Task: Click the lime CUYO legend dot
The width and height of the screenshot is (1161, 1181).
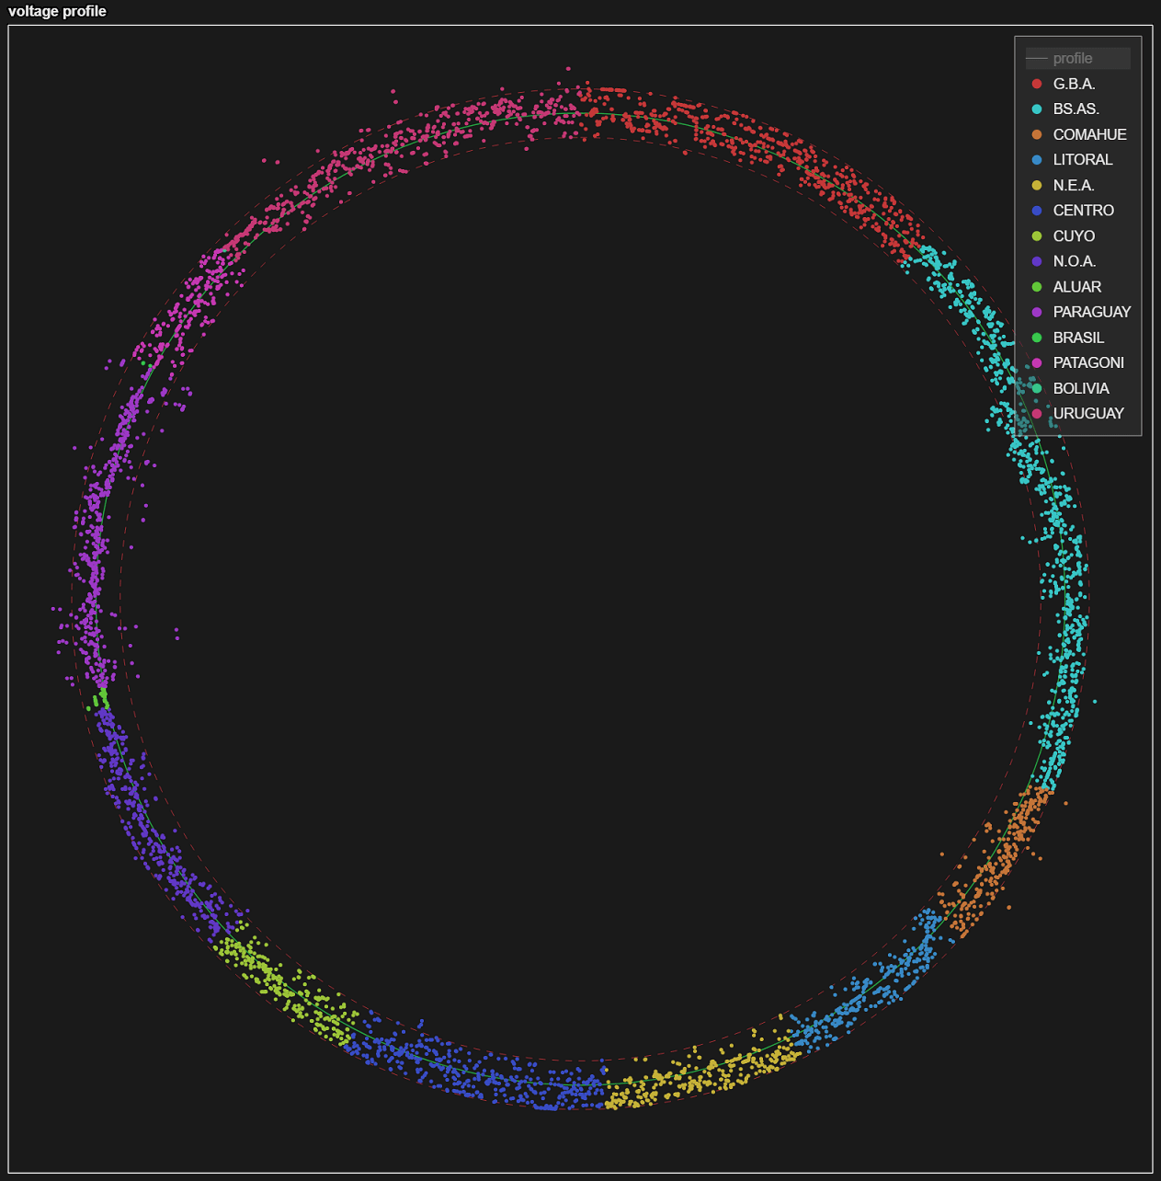Action: click(x=1037, y=236)
